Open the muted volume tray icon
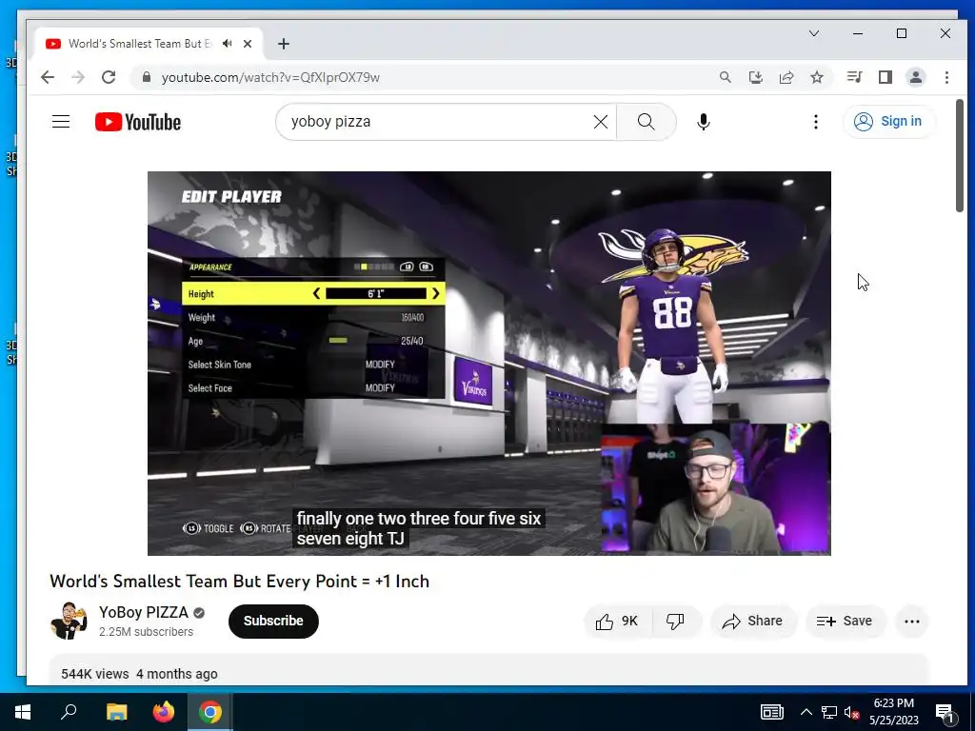 (x=852, y=712)
